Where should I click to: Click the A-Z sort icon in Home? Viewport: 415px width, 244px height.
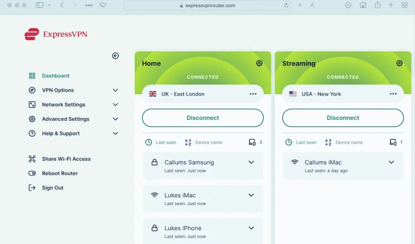(x=188, y=142)
